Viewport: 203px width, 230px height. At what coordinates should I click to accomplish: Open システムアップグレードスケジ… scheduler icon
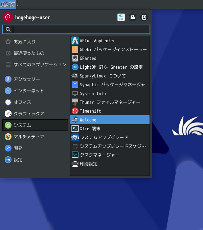pos(75,146)
